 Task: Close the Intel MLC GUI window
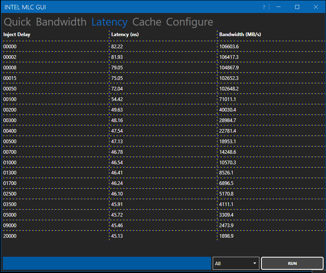[315, 7]
